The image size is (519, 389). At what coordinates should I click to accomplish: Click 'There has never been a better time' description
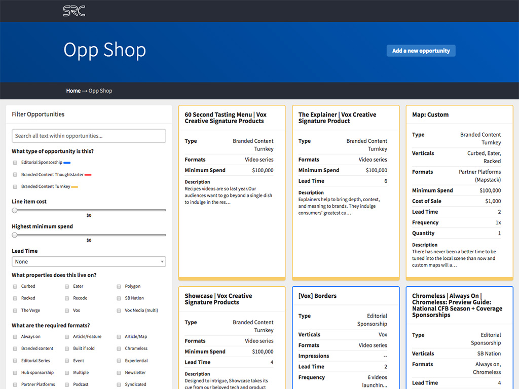[x=454, y=258]
